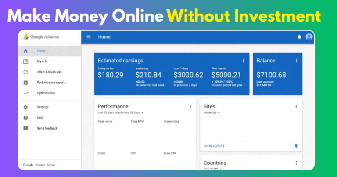Viewport: 337px width, 177px height.
Task: Click the Performance reports chart icon
Action: (x=25, y=83)
